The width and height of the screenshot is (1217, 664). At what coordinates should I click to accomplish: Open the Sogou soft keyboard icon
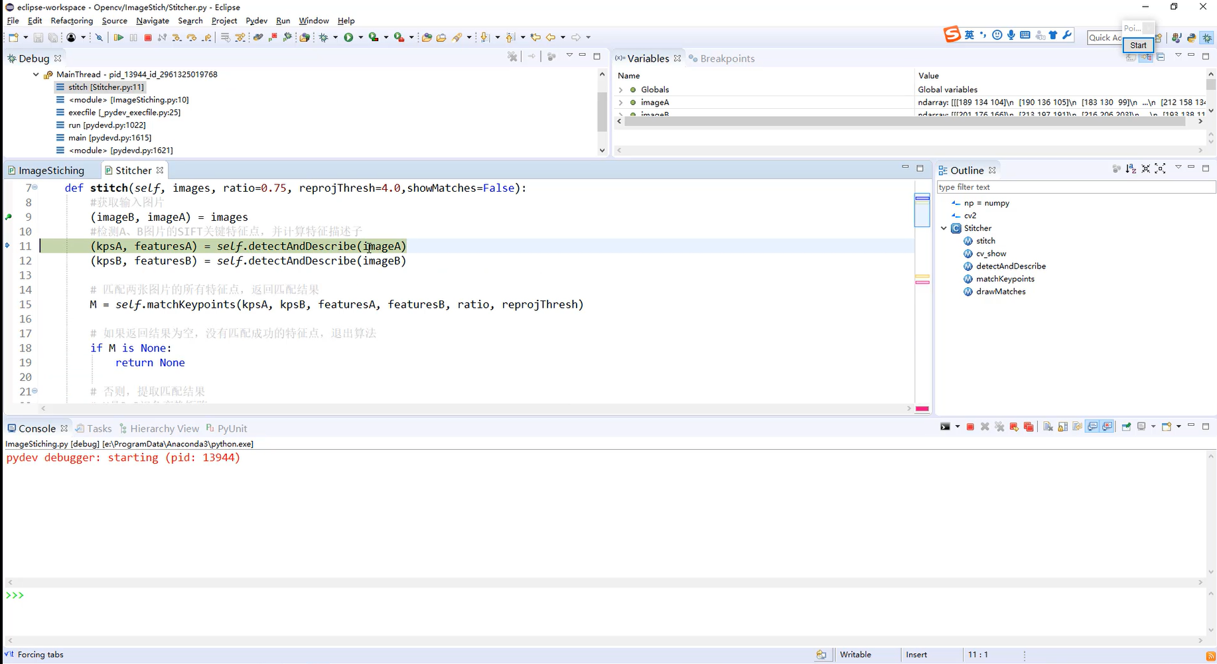click(x=1025, y=35)
